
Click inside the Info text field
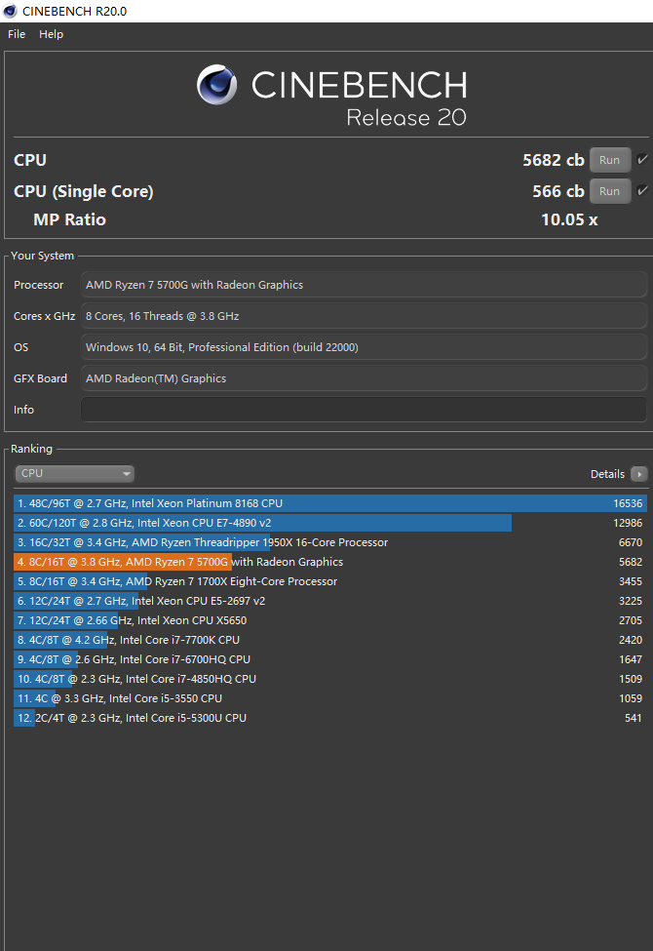[x=361, y=409]
